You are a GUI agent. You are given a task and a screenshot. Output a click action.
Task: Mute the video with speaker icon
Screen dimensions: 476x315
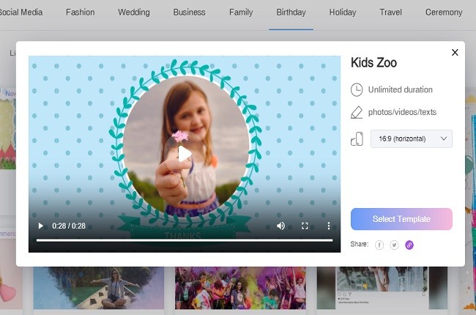point(280,226)
